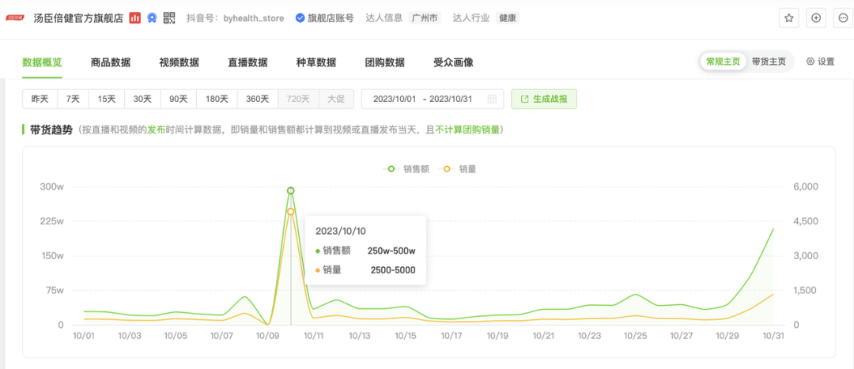Viewport: 854px width, 369px height.
Task: Switch to 带货主页 view
Action: [769, 62]
